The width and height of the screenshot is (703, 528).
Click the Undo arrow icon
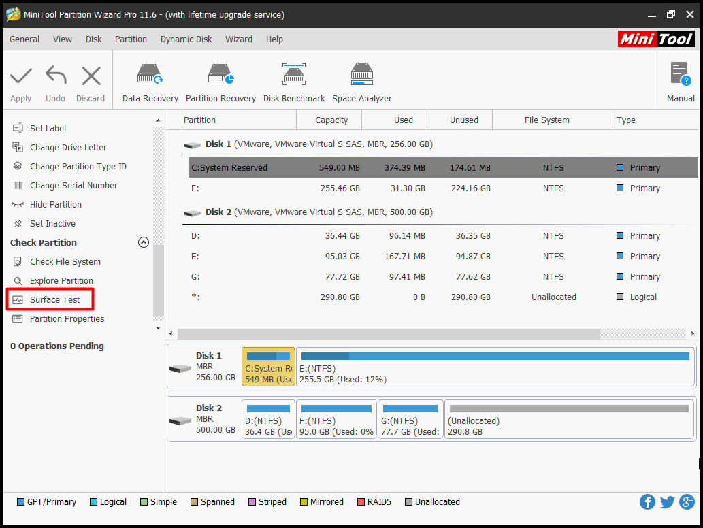point(56,75)
